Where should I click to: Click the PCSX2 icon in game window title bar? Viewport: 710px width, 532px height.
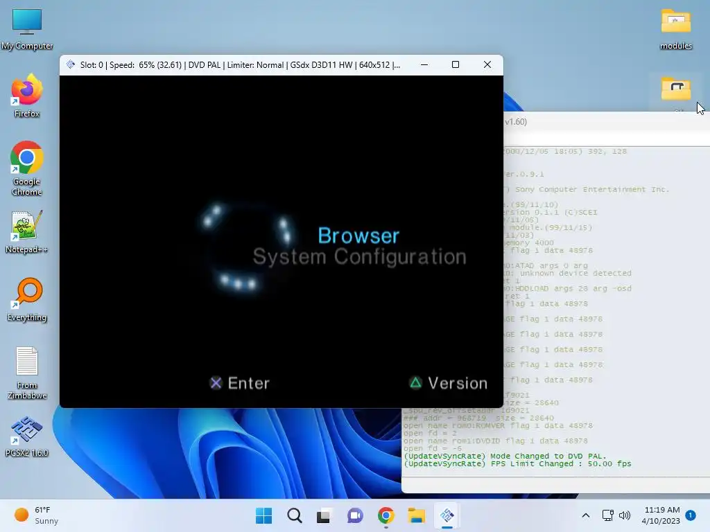tap(70, 64)
